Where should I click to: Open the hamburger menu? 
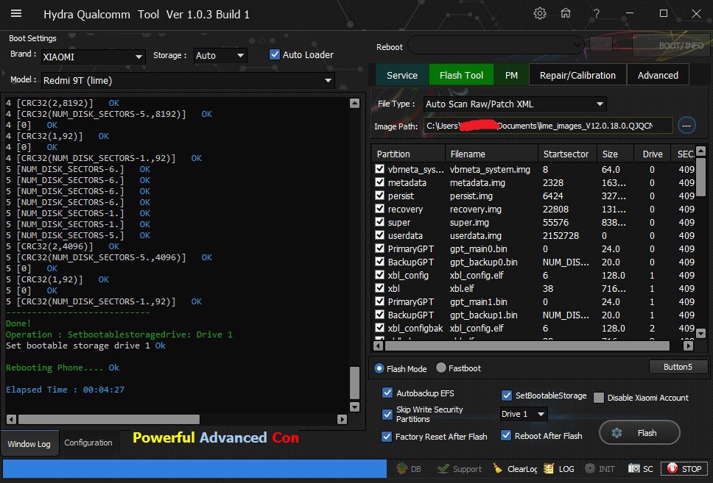(16, 14)
